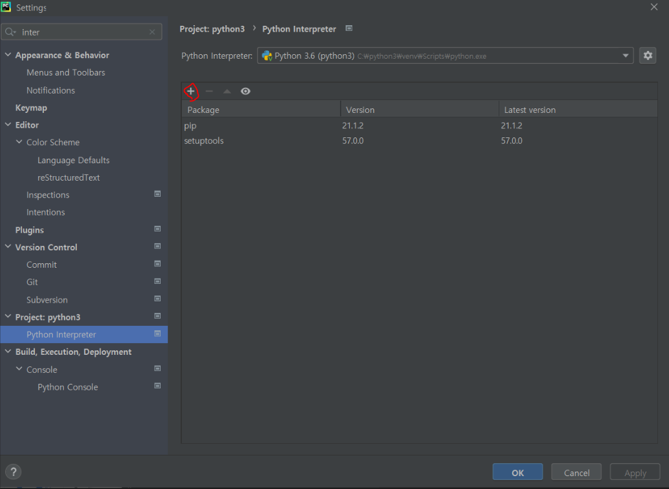669x489 pixels.
Task: Collapse the Editor section chevron
Action: pyautogui.click(x=8, y=125)
